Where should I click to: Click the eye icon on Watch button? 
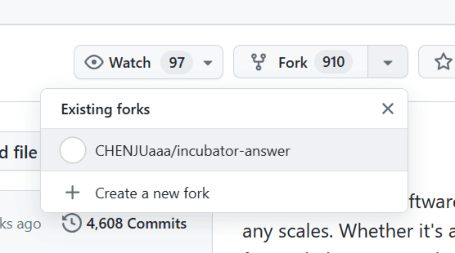click(x=94, y=62)
